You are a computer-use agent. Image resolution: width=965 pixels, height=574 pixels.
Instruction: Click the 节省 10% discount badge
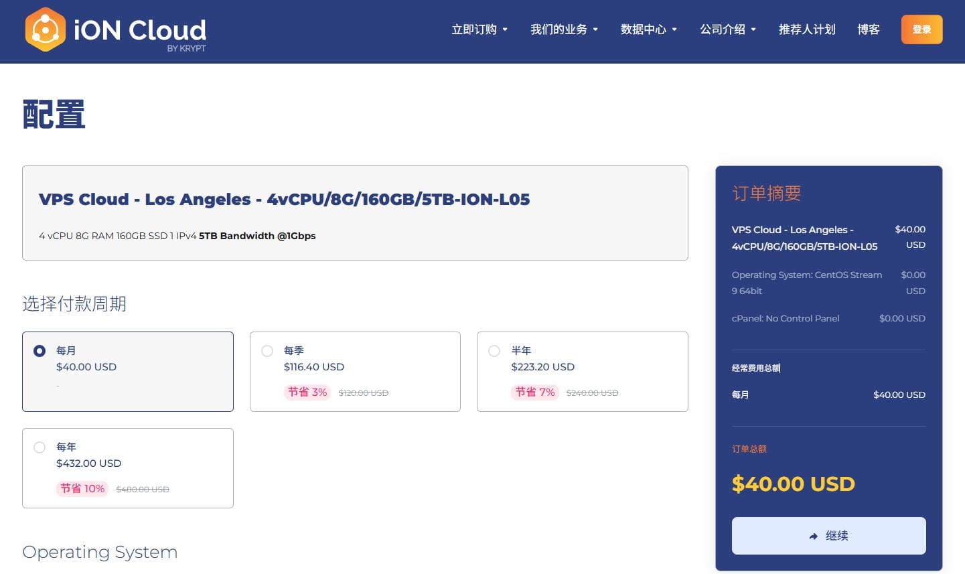(x=82, y=488)
